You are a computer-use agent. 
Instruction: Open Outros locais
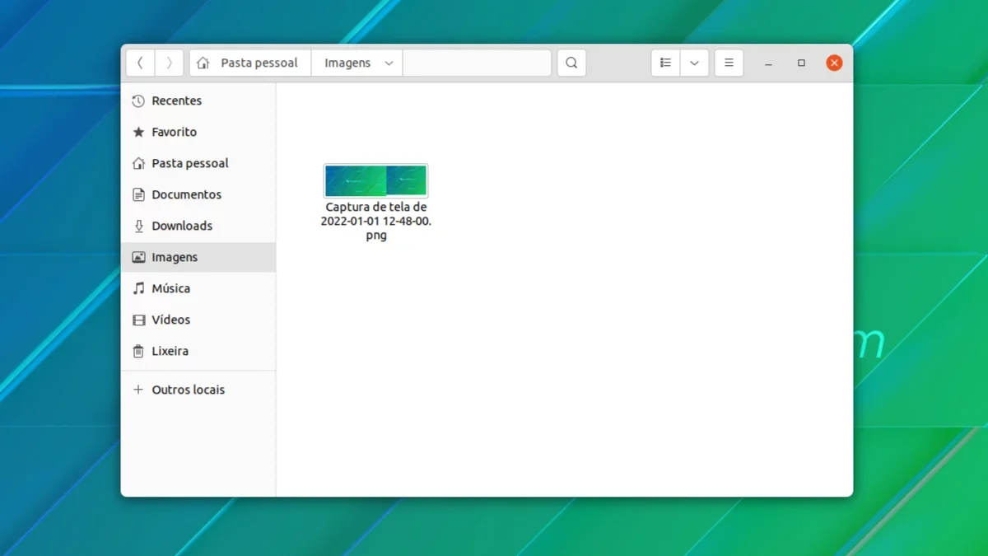(198, 390)
